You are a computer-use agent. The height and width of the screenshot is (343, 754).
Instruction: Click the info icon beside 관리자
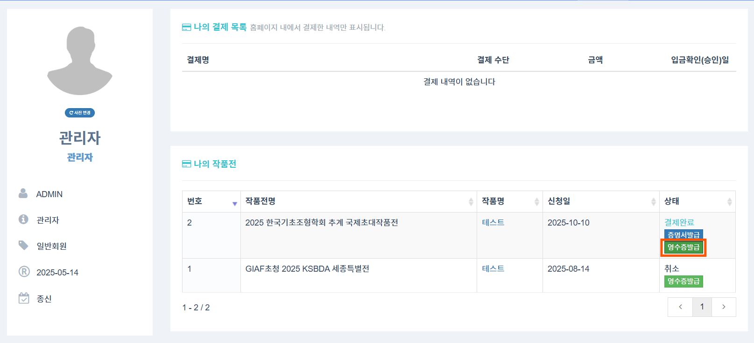[x=23, y=219]
